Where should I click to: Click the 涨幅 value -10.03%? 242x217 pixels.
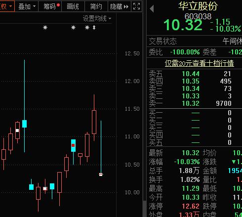(187, 162)
